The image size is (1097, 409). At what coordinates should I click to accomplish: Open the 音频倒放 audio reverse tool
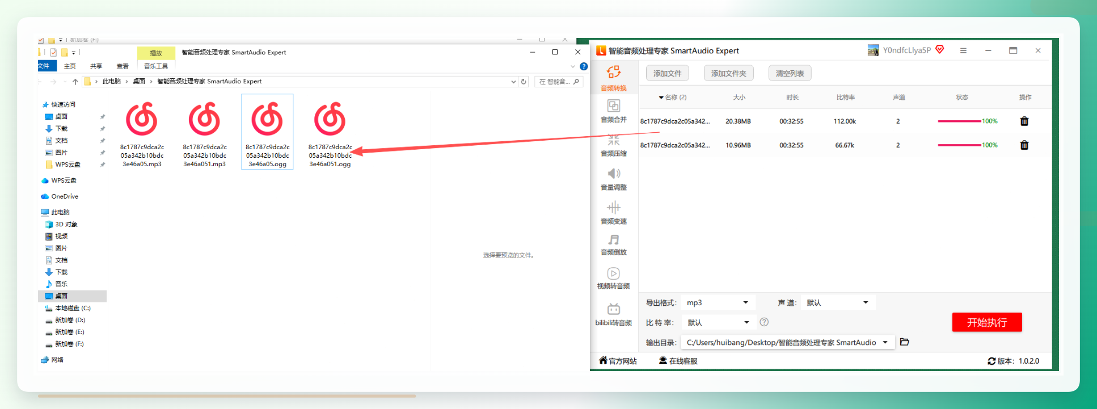click(613, 245)
